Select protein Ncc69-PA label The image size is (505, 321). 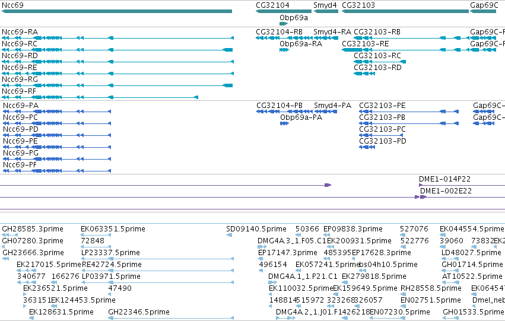point(21,106)
